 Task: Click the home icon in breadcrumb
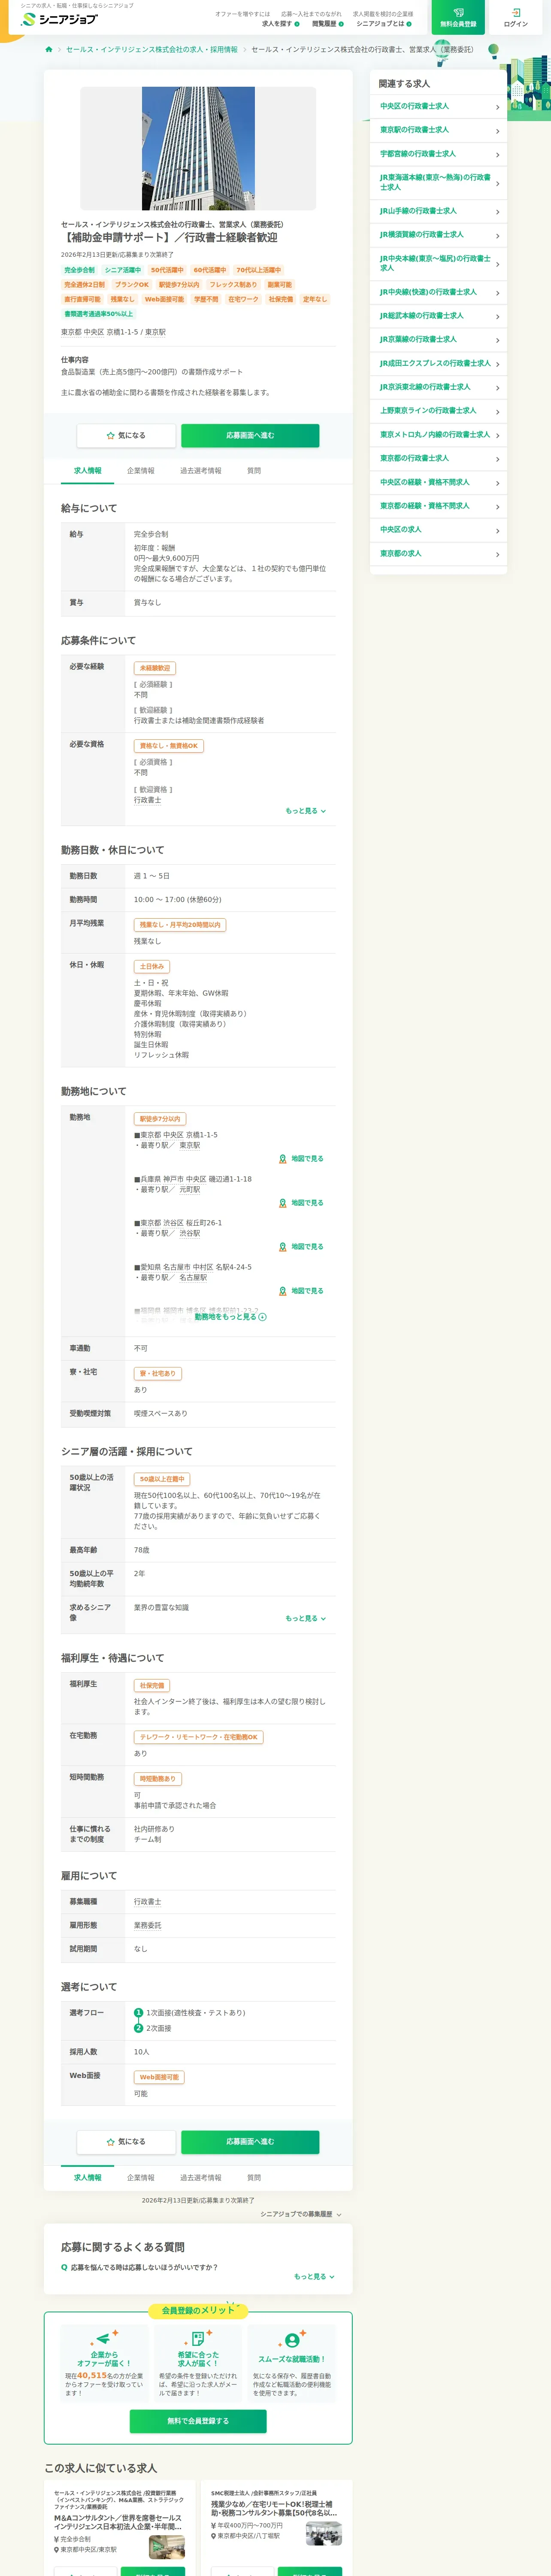[x=49, y=49]
